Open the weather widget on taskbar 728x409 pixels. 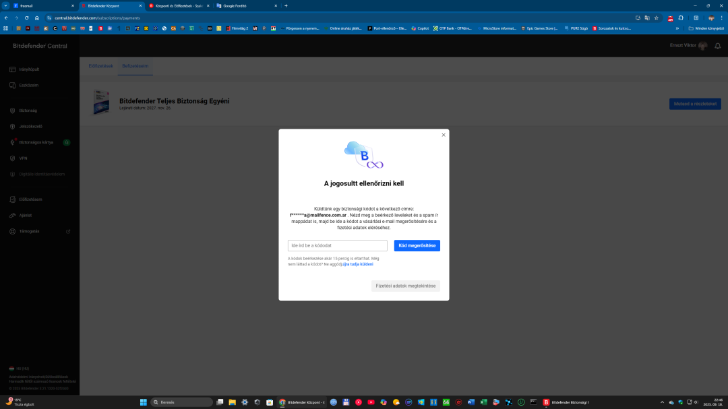click(x=20, y=402)
